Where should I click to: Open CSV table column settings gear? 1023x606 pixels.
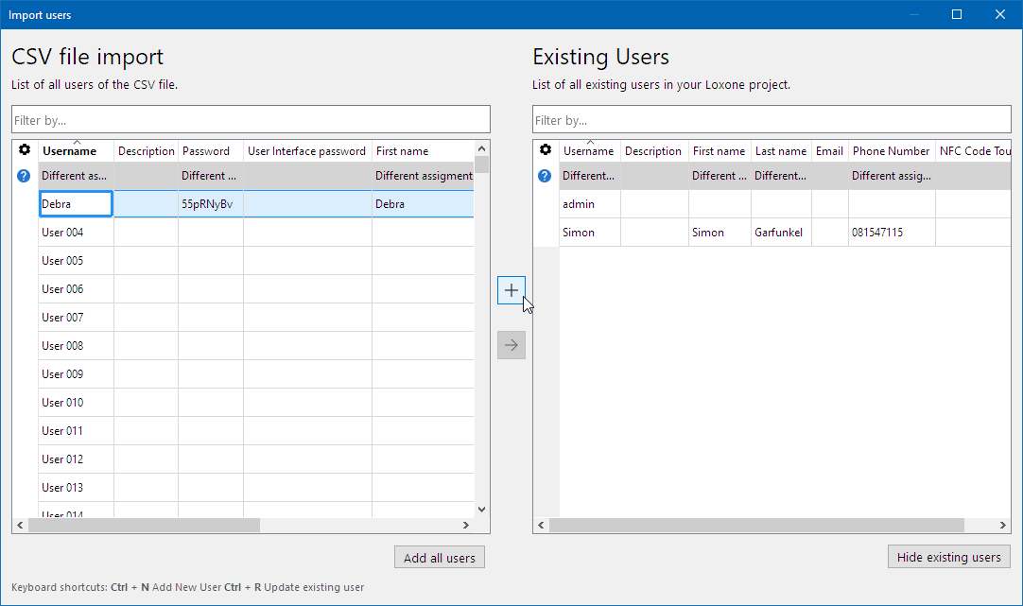[26, 150]
